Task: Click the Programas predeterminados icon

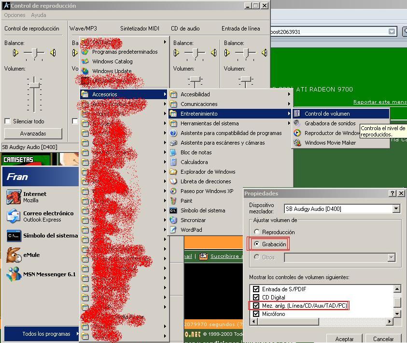Action: pos(85,51)
